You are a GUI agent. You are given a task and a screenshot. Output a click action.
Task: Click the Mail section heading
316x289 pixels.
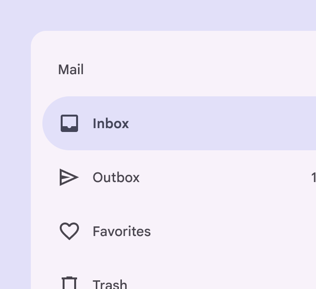click(x=71, y=69)
